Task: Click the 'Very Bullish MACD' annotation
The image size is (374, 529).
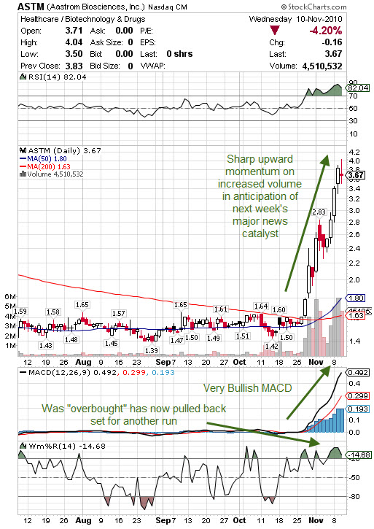Action: (x=247, y=388)
